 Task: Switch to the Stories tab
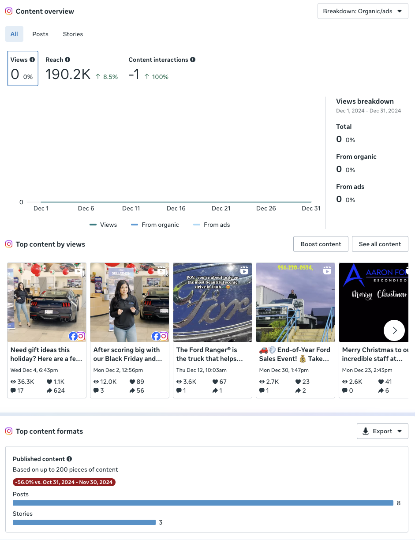[x=73, y=34]
